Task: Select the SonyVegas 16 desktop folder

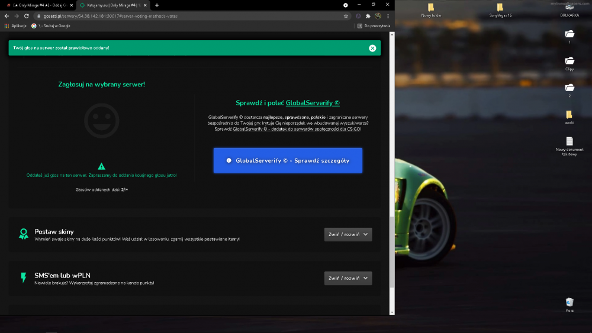Action: pyautogui.click(x=500, y=10)
